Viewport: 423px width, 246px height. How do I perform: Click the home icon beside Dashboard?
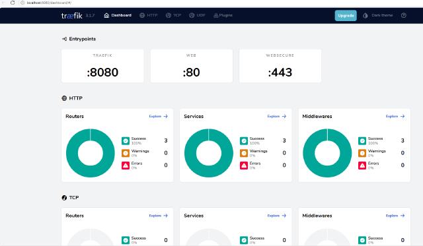click(106, 15)
